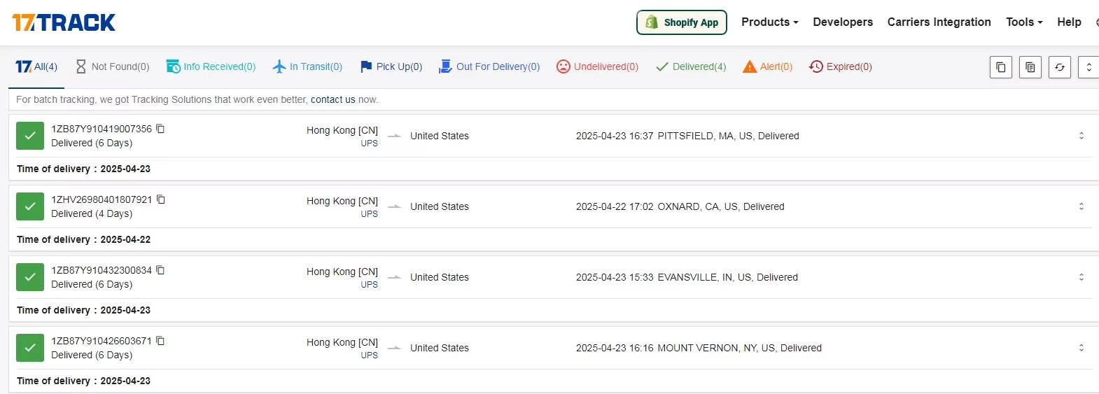1099x394 pixels.
Task: Copy tracking number 1ZB87Y910432300834
Action: point(160,270)
